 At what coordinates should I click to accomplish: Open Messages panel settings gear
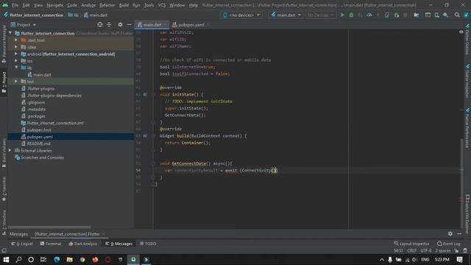[x=450, y=233]
